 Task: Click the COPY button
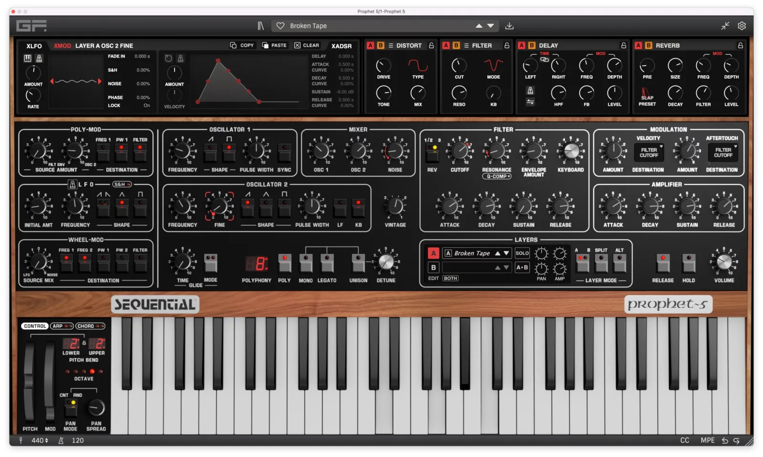pyautogui.click(x=242, y=45)
